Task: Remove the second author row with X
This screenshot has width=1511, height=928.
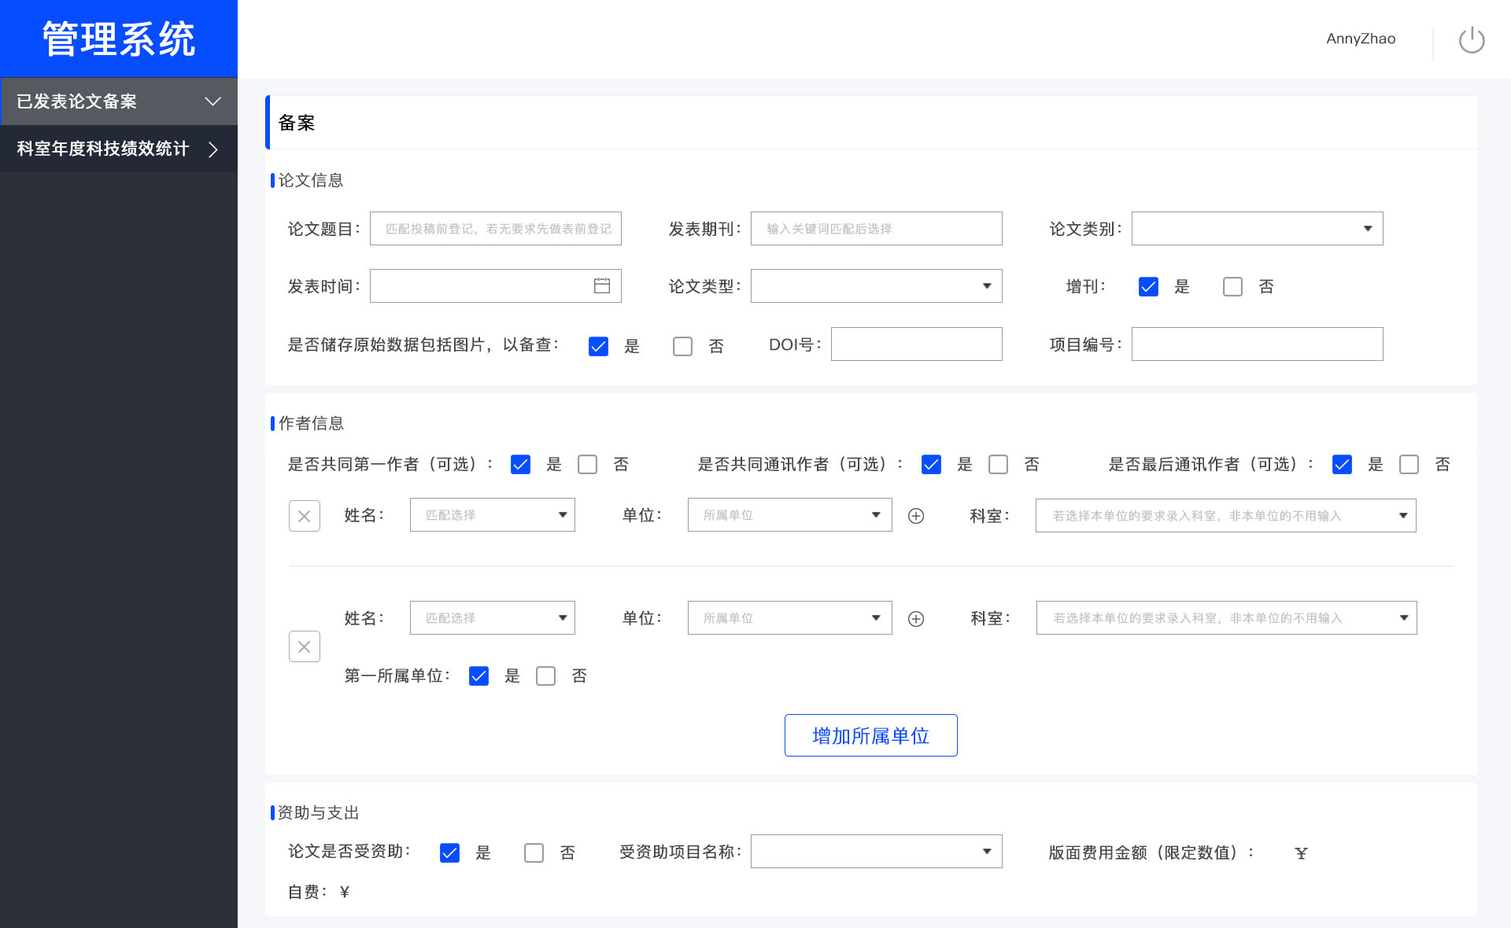Action: (x=304, y=646)
